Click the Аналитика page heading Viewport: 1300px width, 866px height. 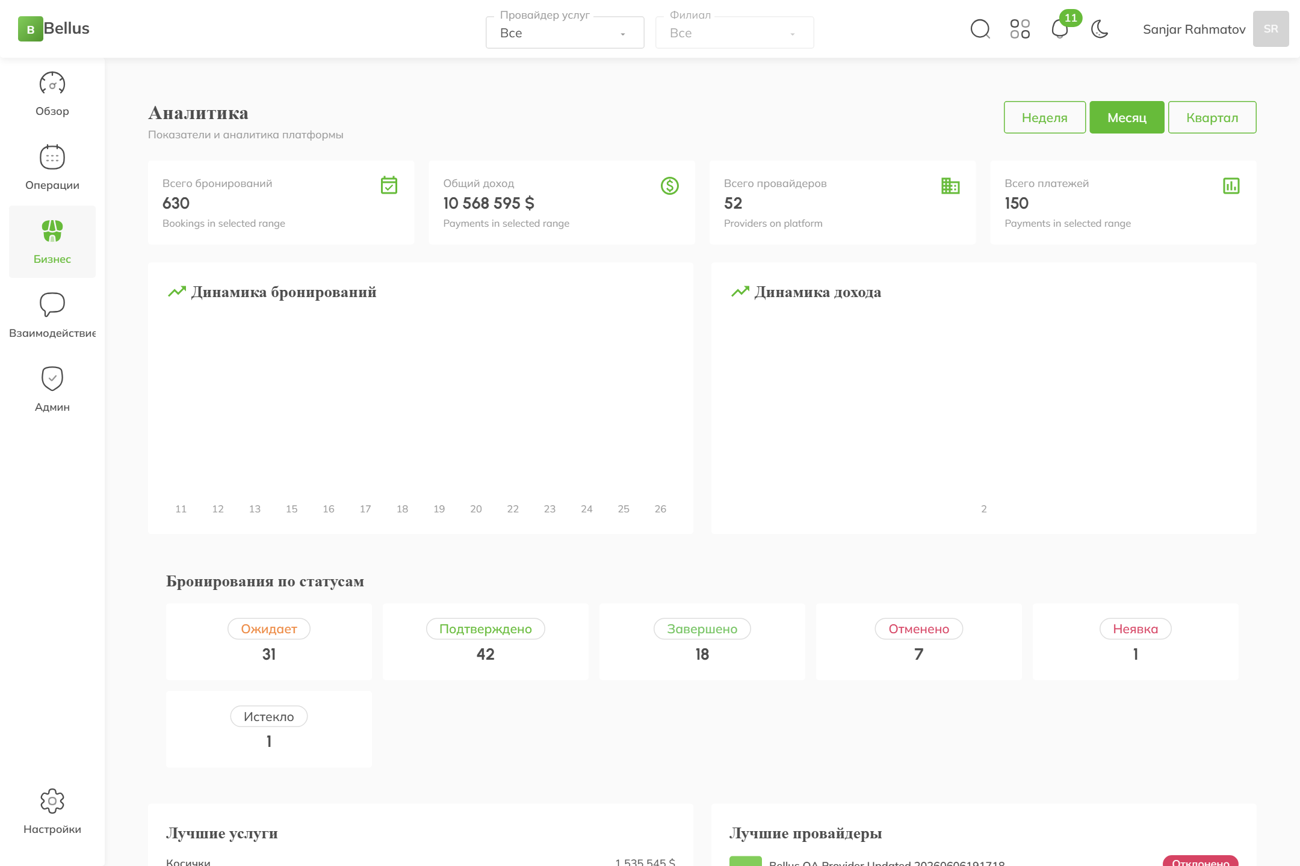click(198, 112)
